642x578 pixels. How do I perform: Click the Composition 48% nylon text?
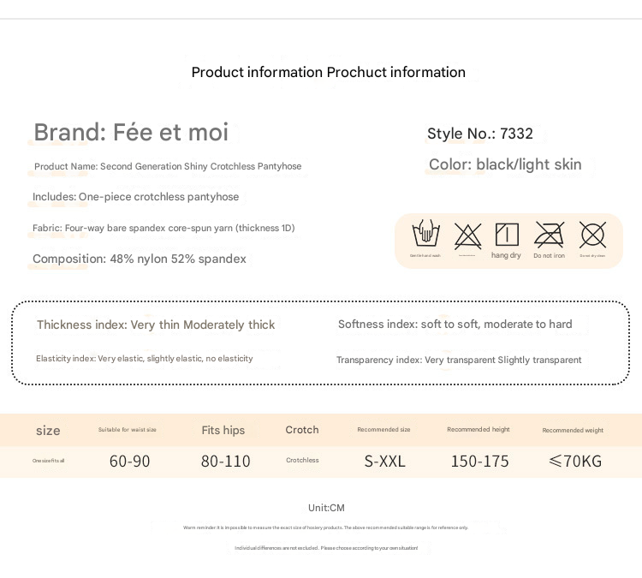(140, 259)
